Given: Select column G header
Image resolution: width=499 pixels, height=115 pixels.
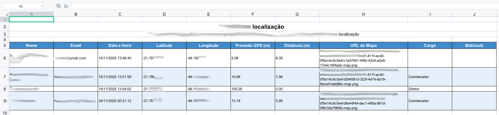Looking at the screenshot, I should 297,14.
